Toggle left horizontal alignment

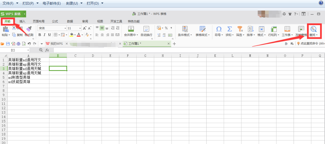pos(97,35)
